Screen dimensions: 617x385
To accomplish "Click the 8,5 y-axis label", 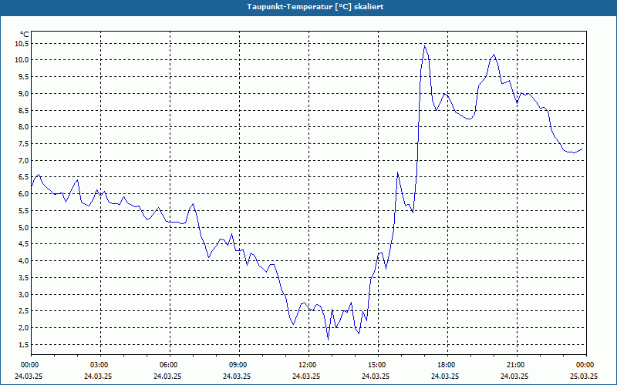I will pos(24,111).
